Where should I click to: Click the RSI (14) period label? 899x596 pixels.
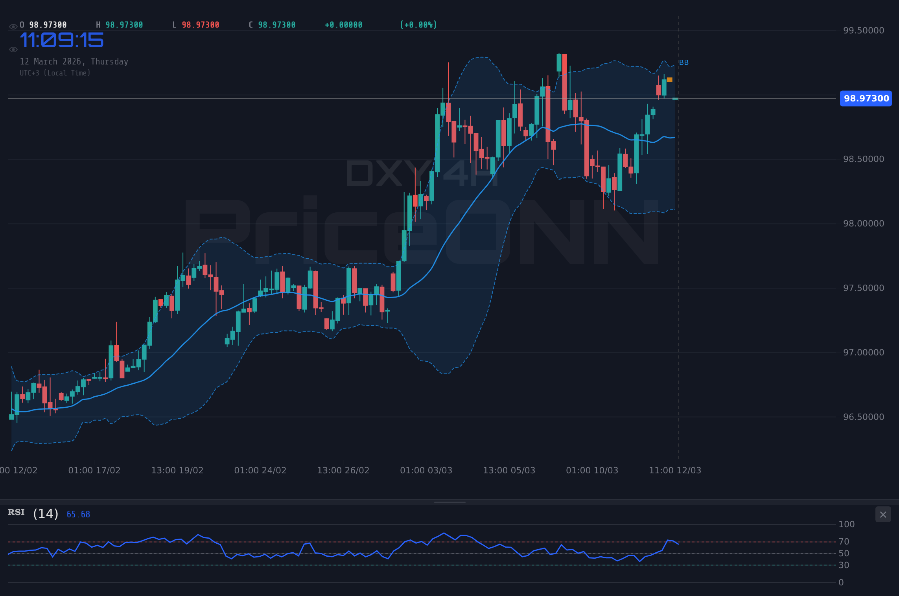[46, 514]
